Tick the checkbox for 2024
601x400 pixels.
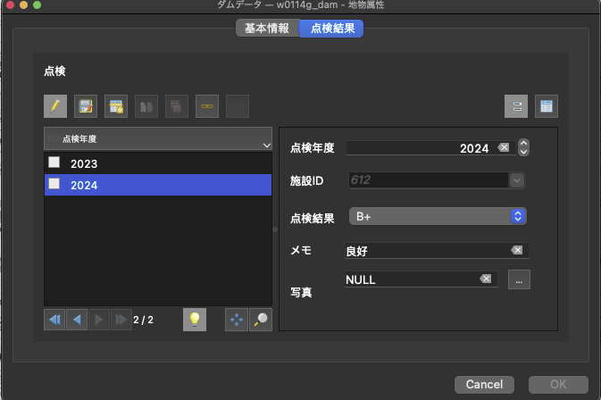click(54, 184)
